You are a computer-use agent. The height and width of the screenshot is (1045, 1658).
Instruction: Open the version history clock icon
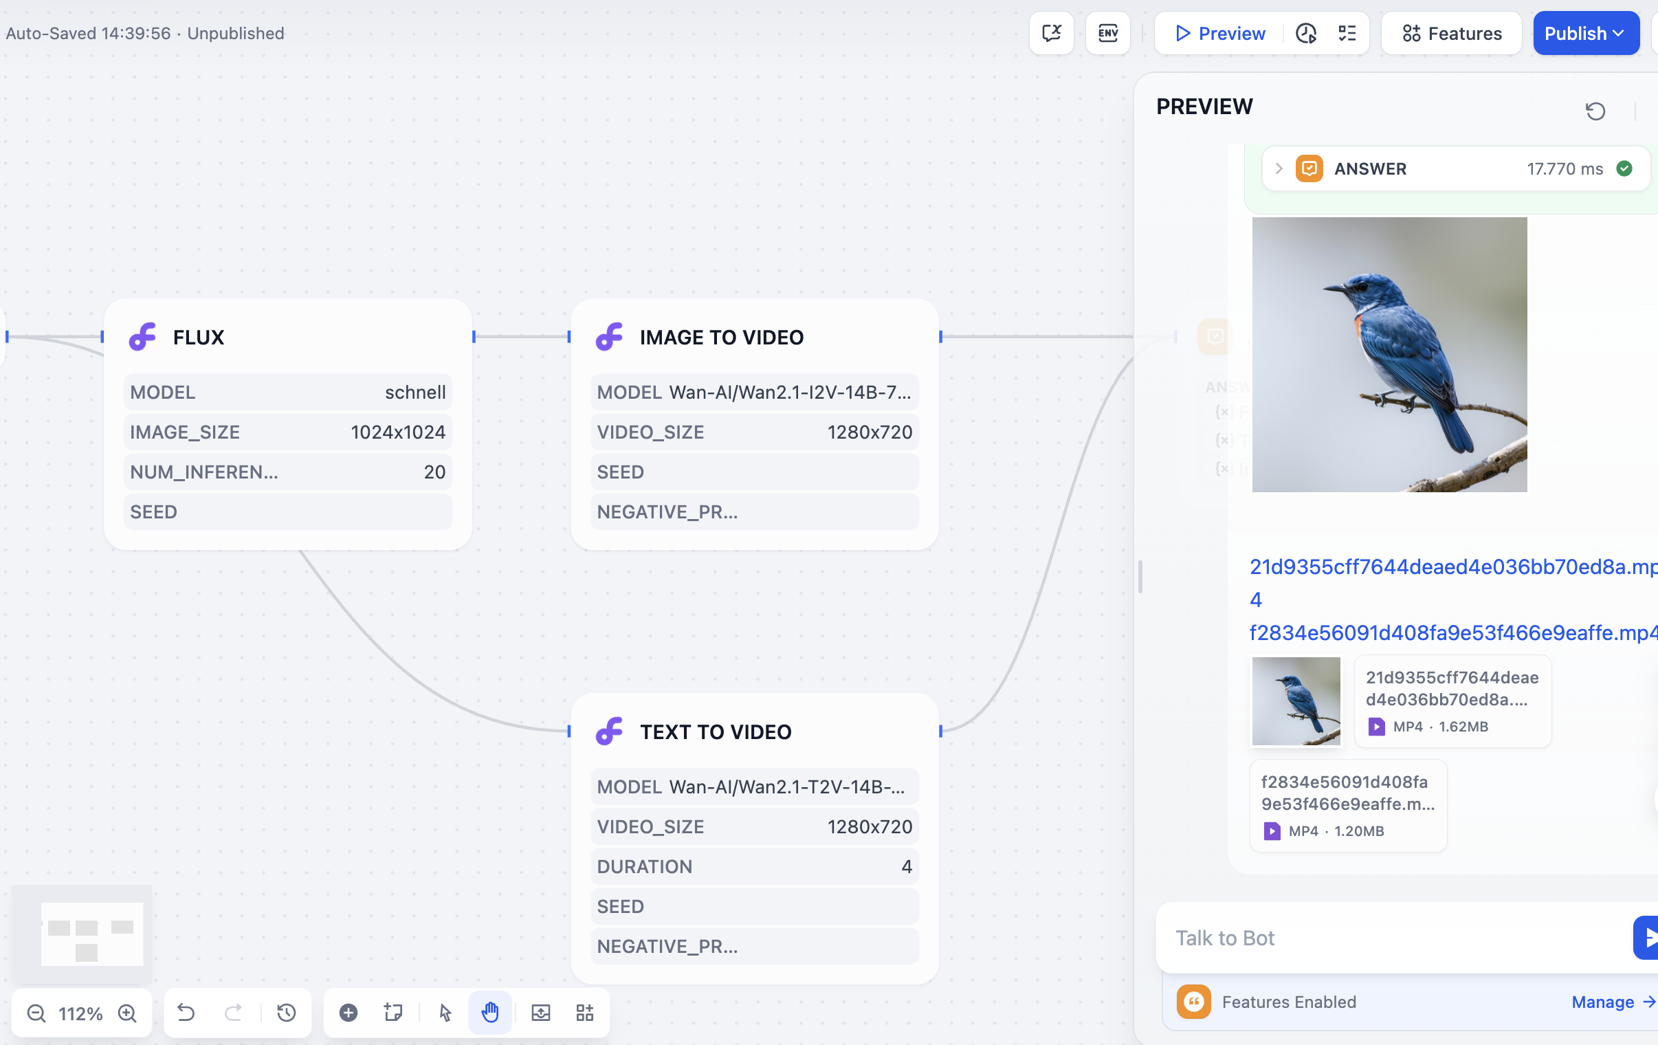[287, 1013]
